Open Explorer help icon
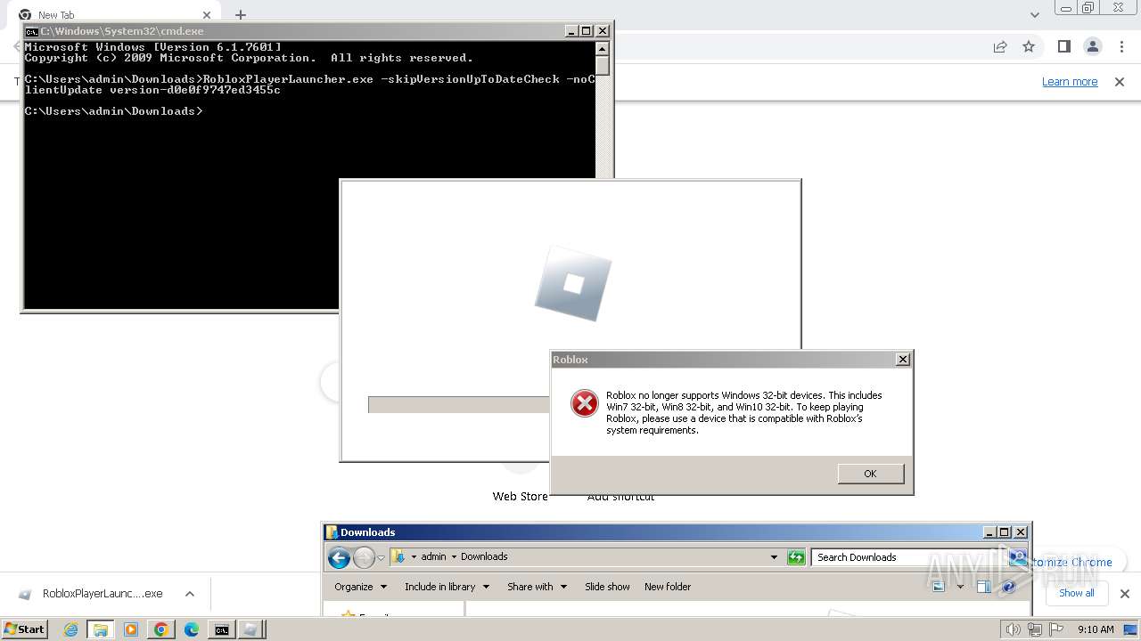 [x=1008, y=587]
